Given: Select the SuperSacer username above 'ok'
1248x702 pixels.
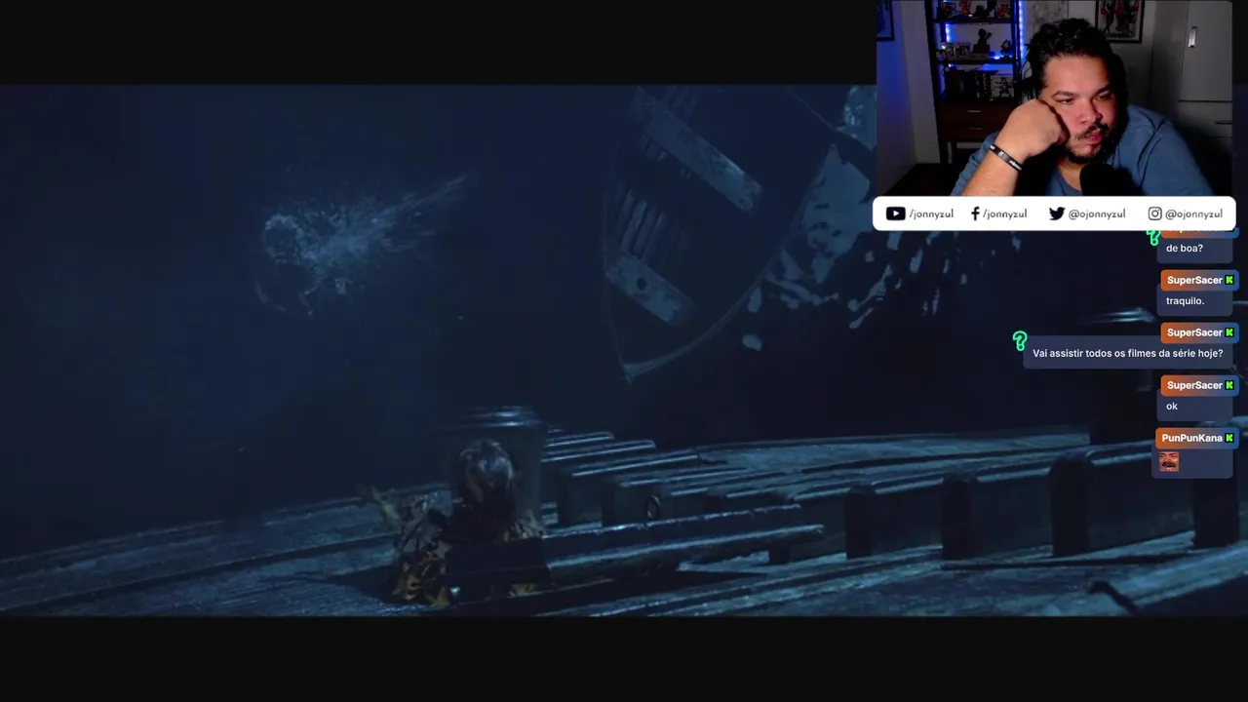Looking at the screenshot, I should pyautogui.click(x=1194, y=385).
